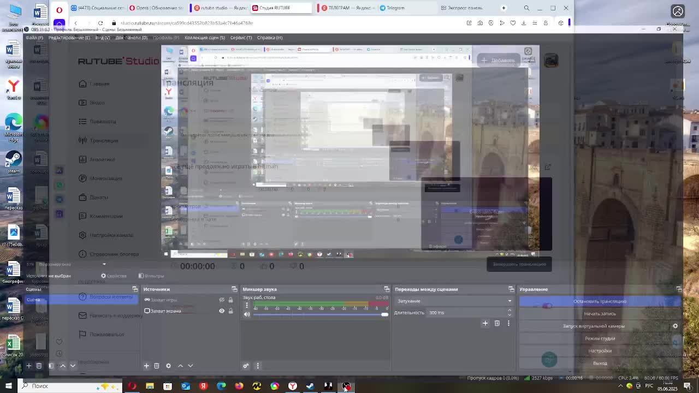This screenshot has width=699, height=393.
Task: Open File Explorer from the taskbar
Action: (x=150, y=386)
